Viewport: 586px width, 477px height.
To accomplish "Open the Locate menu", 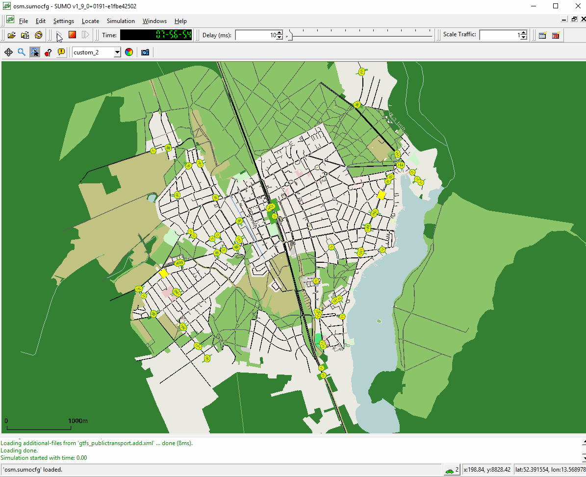I will 90,21.
